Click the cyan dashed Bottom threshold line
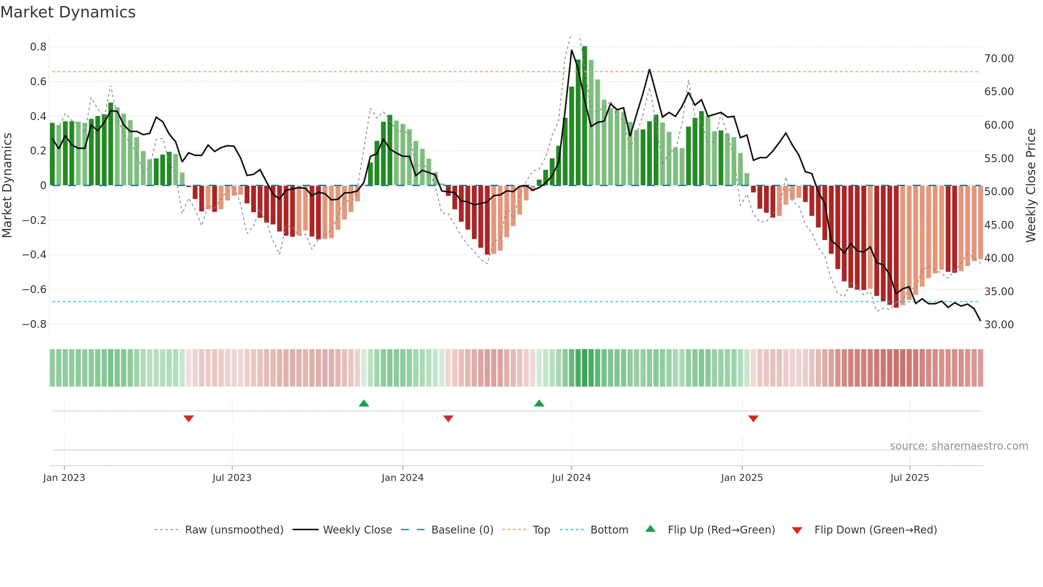Screen dimensions: 1043x587 point(515,301)
